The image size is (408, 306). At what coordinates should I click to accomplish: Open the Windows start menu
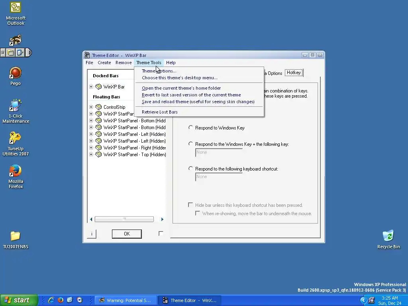[x=19, y=300]
